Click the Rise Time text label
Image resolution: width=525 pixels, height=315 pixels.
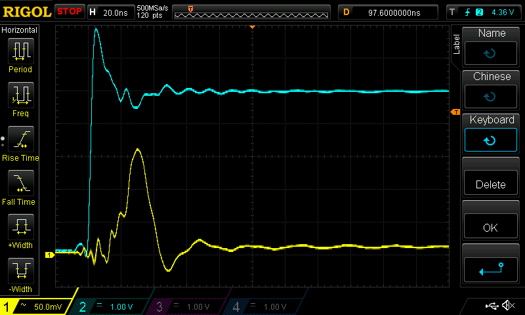click(x=20, y=158)
